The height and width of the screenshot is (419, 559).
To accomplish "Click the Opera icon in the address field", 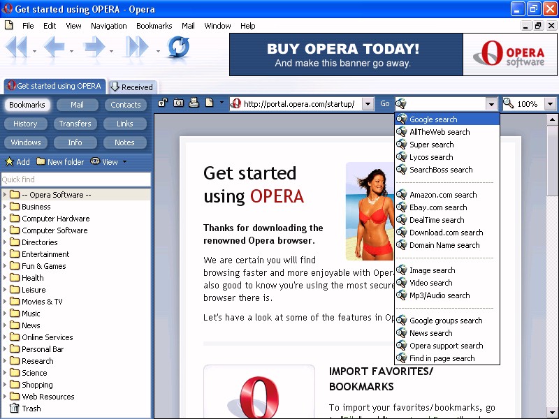I will pos(235,103).
